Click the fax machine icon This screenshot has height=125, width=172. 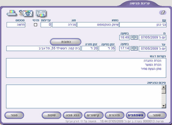click(41, 13)
